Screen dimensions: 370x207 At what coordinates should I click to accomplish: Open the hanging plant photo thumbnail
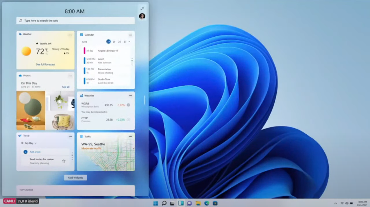click(60, 101)
